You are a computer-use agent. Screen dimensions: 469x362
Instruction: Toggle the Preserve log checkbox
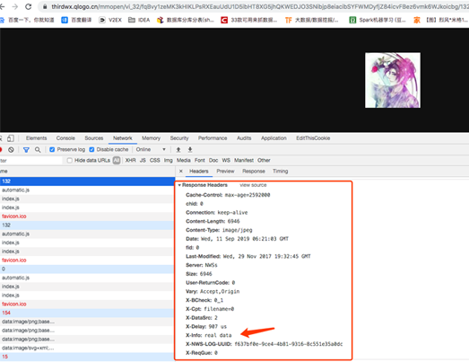(52, 149)
